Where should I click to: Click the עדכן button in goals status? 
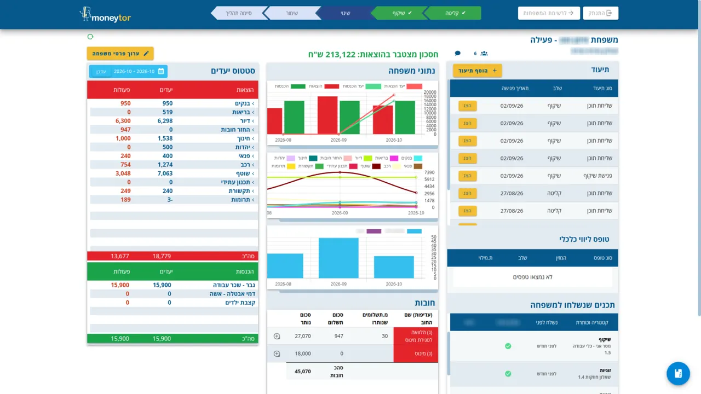tap(101, 72)
